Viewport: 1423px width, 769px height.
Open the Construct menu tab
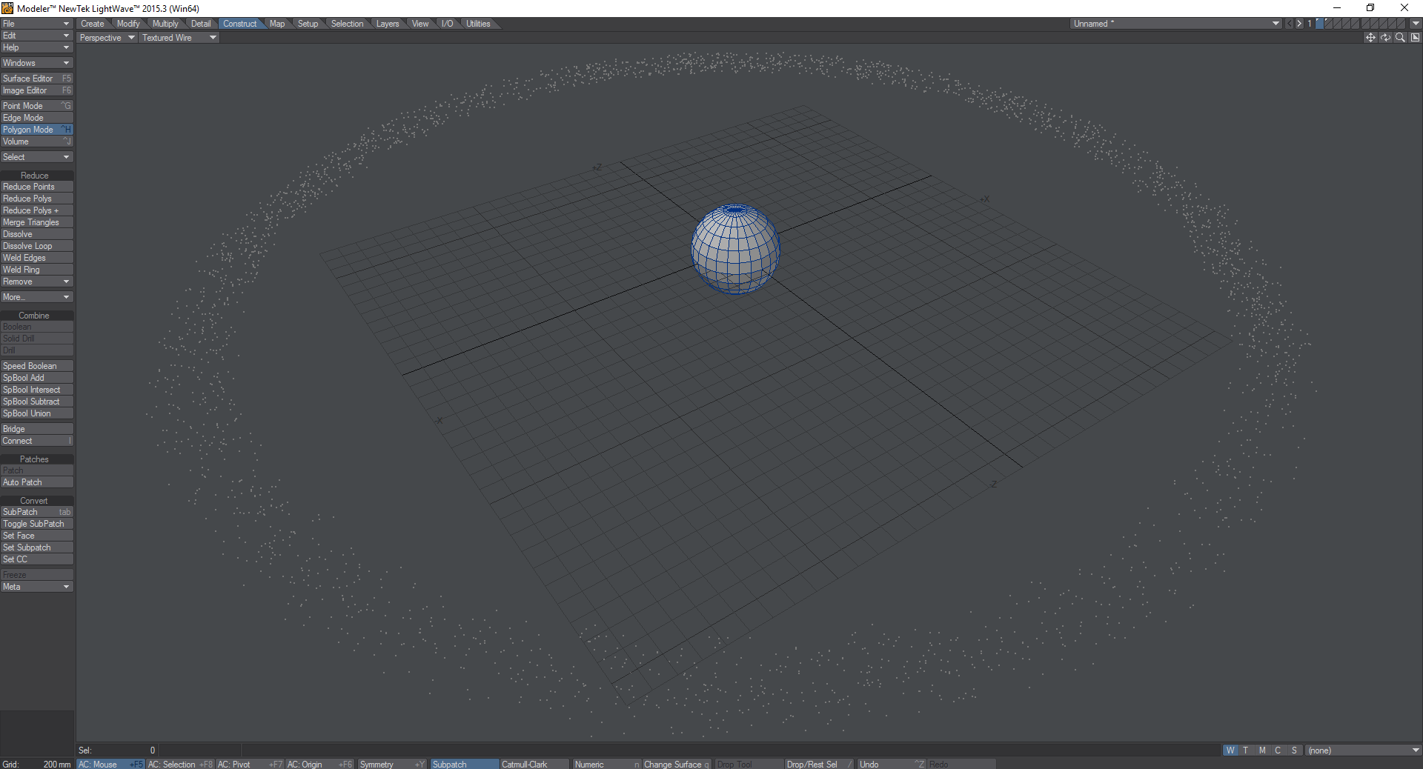pyautogui.click(x=239, y=23)
